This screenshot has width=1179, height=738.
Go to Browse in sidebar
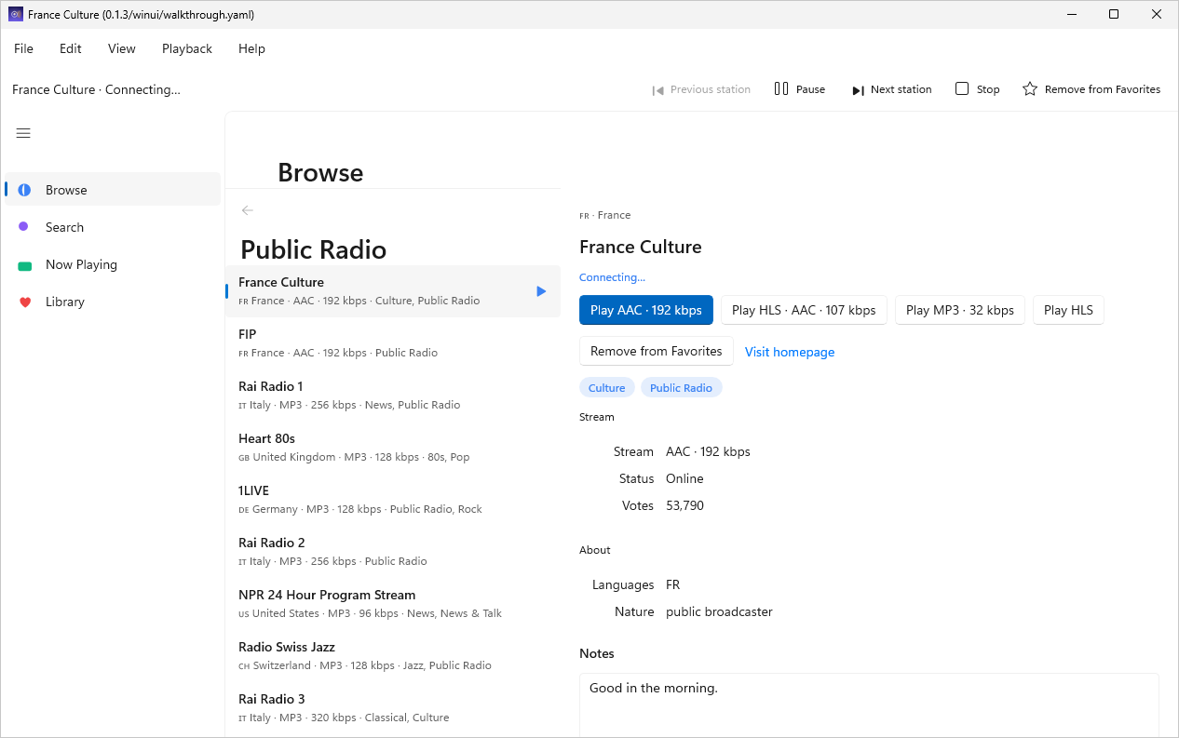(x=113, y=190)
